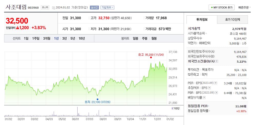This screenshot has height=125, width=261.
Task: Select the 1일 line chart range
Action: pos(26,39)
